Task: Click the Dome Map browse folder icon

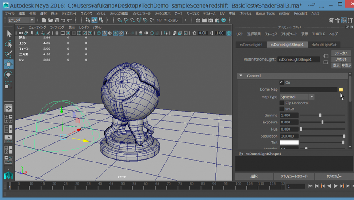Action: click(341, 90)
